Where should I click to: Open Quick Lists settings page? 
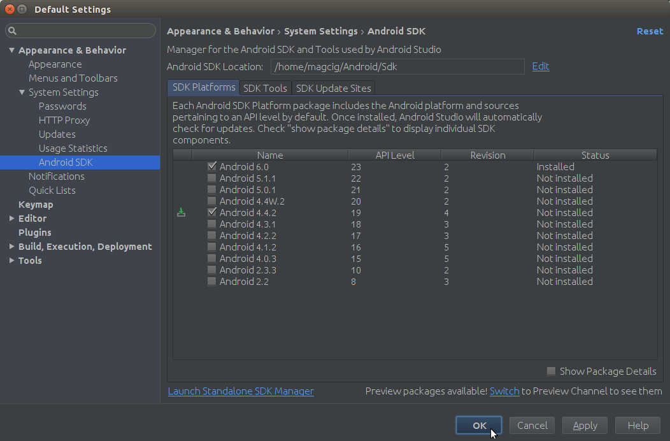pyautogui.click(x=52, y=191)
